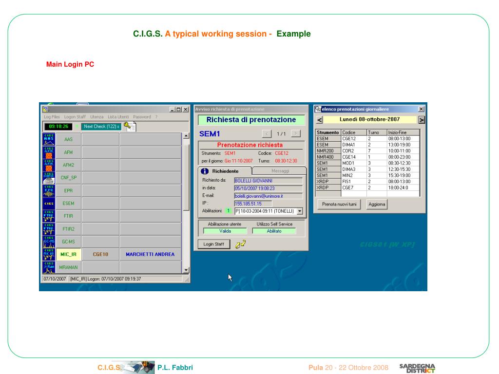The width and height of the screenshot is (499, 374).
Task: Click the elenco prenotazioni window title icon
Action: [318, 109]
